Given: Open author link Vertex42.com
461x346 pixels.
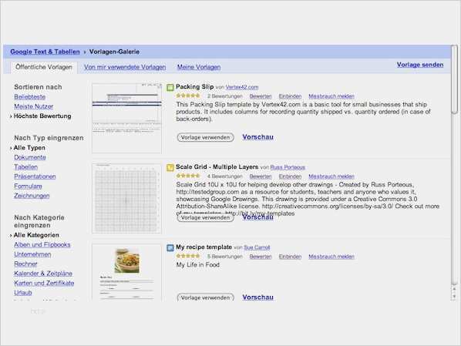Looking at the screenshot, I should point(242,87).
